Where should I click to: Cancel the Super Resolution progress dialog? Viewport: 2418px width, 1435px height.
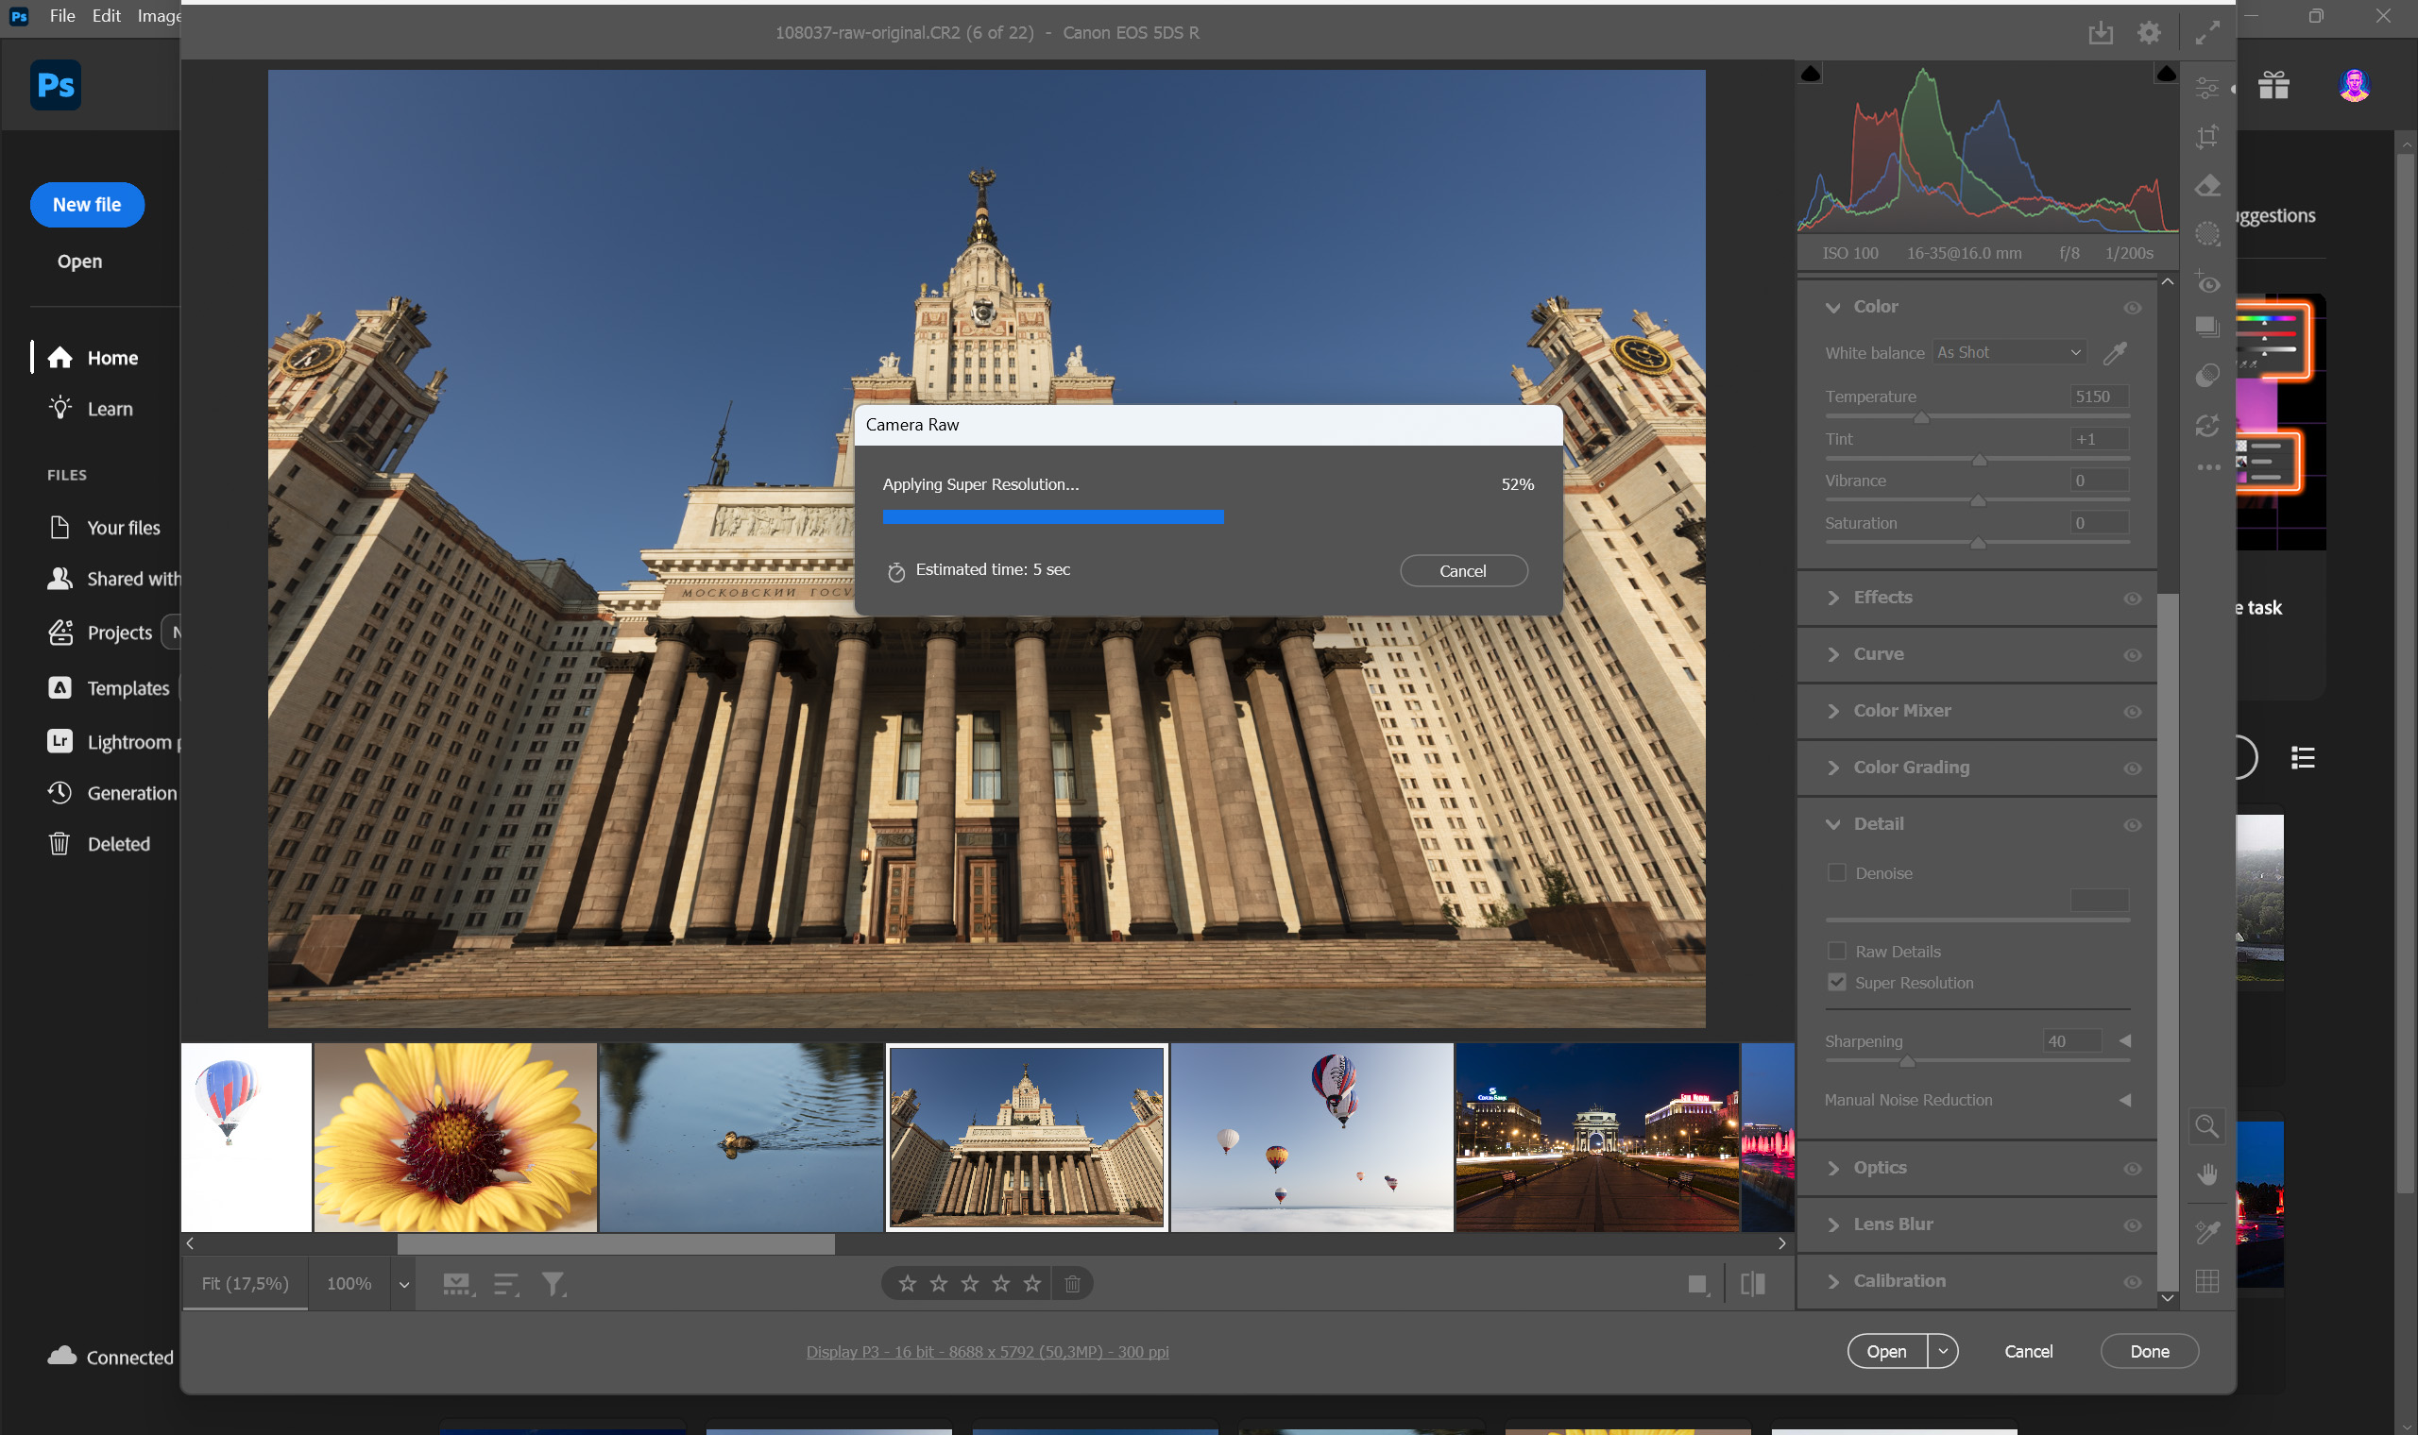point(1462,570)
